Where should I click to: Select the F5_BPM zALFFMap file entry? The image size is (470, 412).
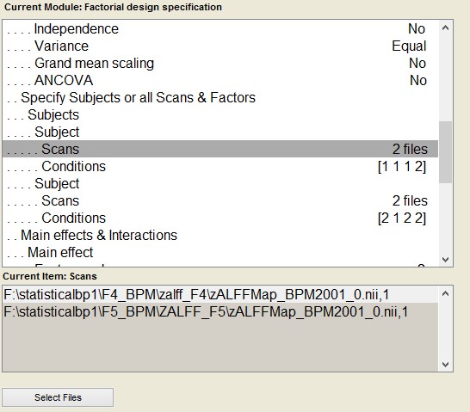pyautogui.click(x=220, y=311)
